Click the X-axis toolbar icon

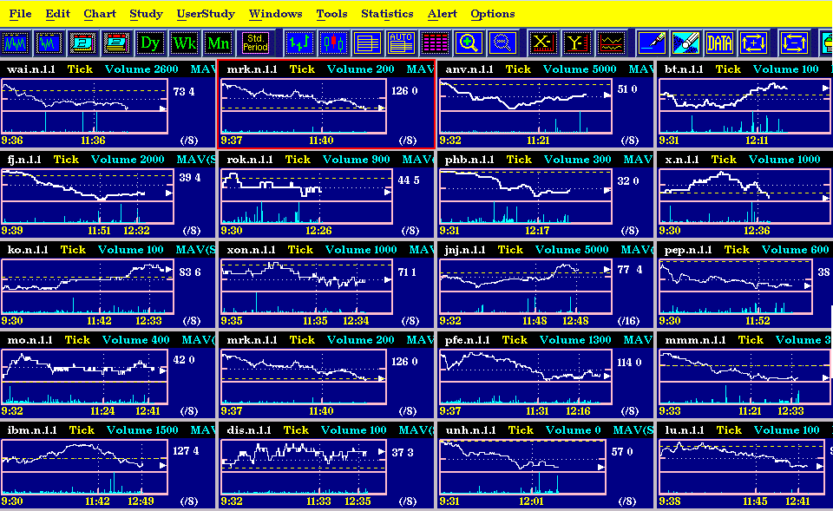[x=542, y=43]
